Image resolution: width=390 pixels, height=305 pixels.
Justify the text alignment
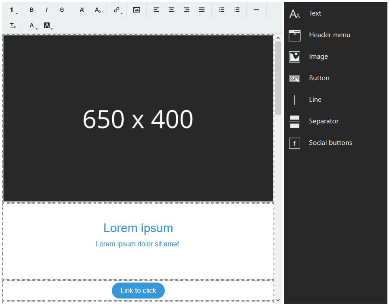coord(201,10)
